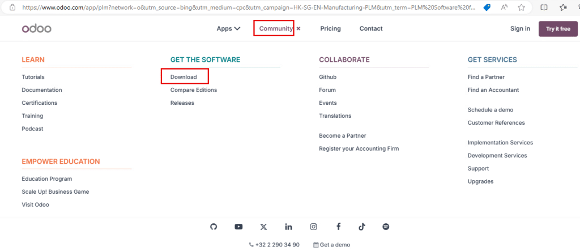This screenshot has width=580, height=251.
Task: Open the LinkedIn icon in footer
Action: [288, 227]
